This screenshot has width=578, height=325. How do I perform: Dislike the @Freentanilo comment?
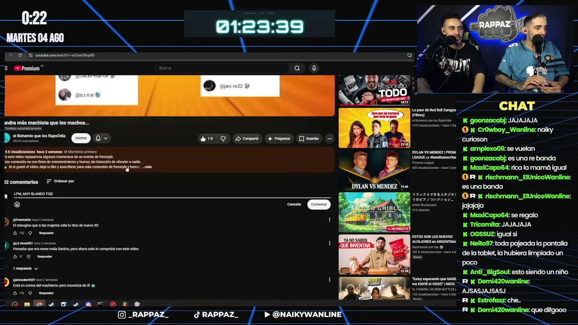pyautogui.click(x=30, y=233)
